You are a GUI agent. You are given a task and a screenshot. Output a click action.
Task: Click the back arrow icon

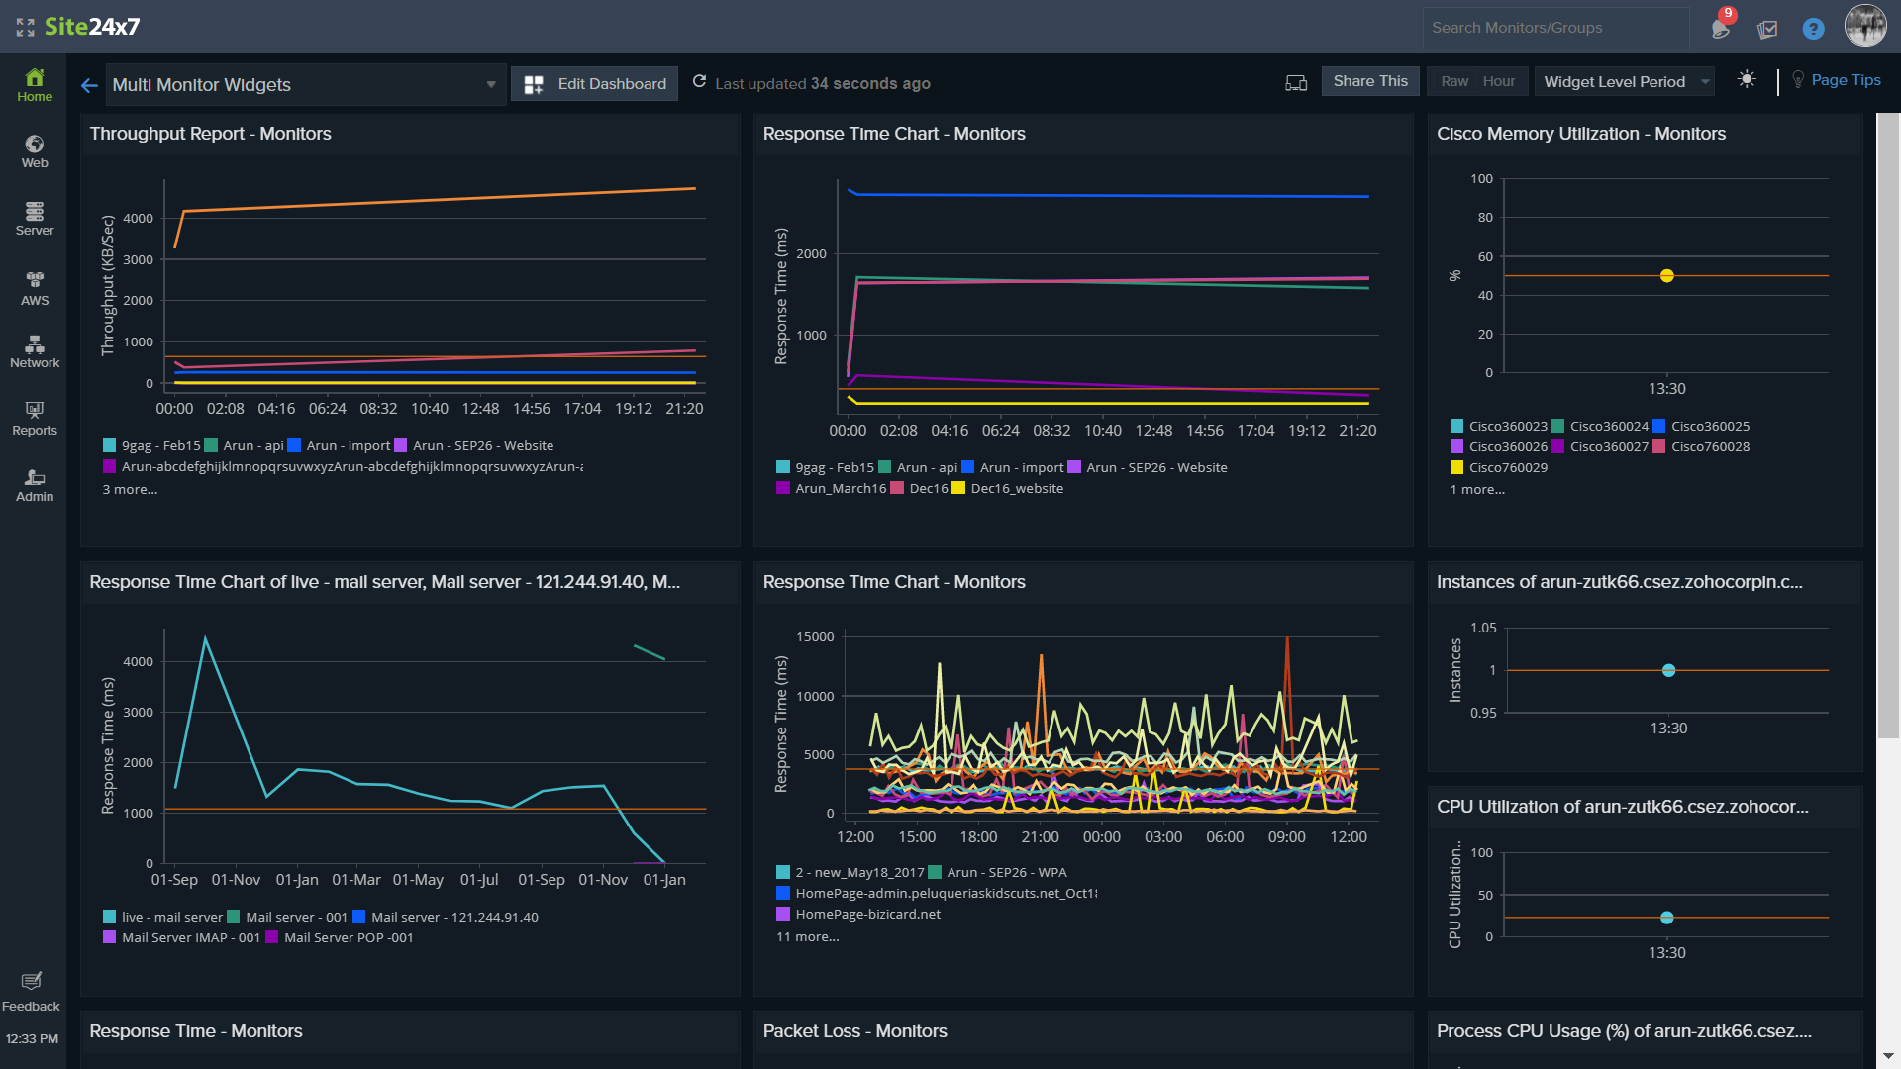(x=89, y=85)
